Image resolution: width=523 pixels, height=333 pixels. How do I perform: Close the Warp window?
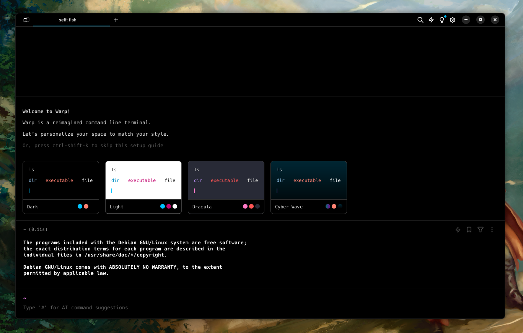coord(495,20)
